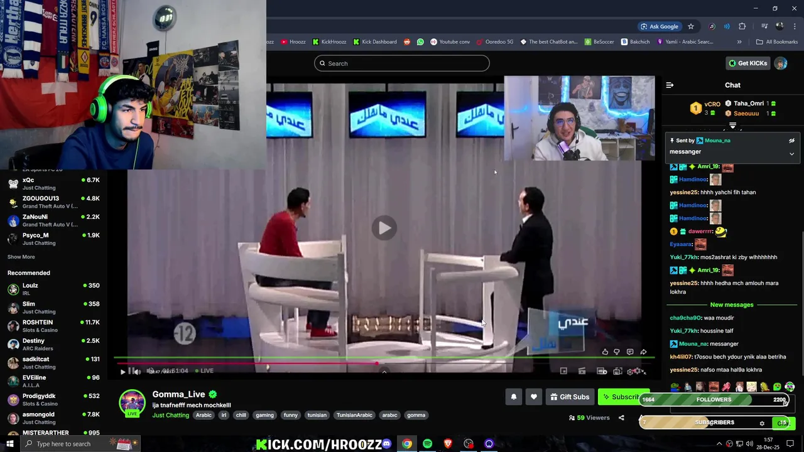
Task: Hide the pinned message with the eye-slash icon
Action: (x=791, y=141)
